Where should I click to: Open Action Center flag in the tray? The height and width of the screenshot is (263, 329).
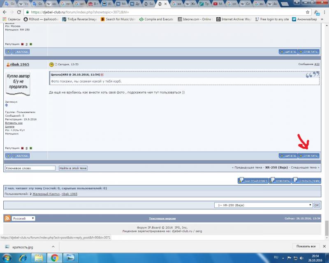[289, 258]
